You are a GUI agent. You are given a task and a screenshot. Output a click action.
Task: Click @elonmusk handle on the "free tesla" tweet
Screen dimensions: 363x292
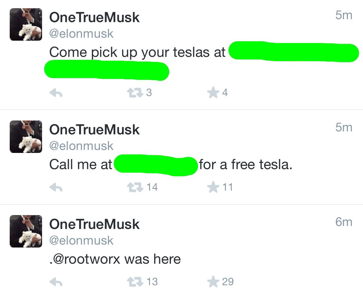coord(81,146)
